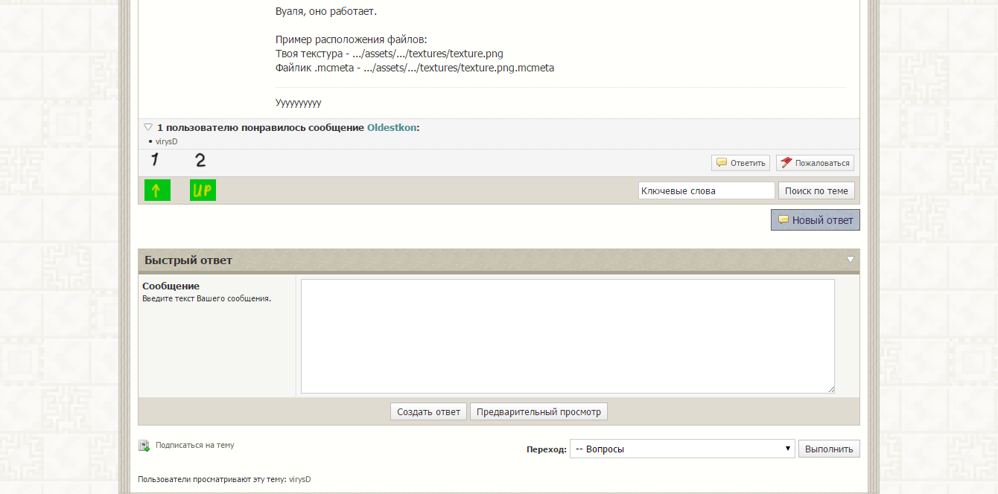Open the virysD link in the likes list
This screenshot has height=494, width=998.
(166, 141)
